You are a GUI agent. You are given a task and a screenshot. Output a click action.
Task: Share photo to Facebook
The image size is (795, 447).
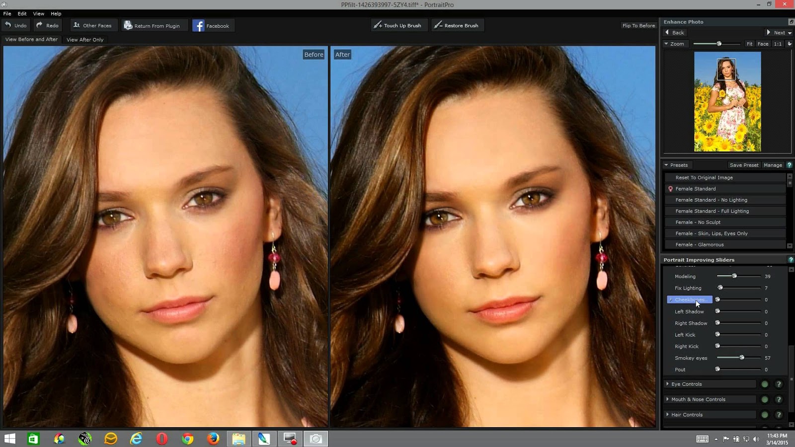pyautogui.click(x=213, y=26)
